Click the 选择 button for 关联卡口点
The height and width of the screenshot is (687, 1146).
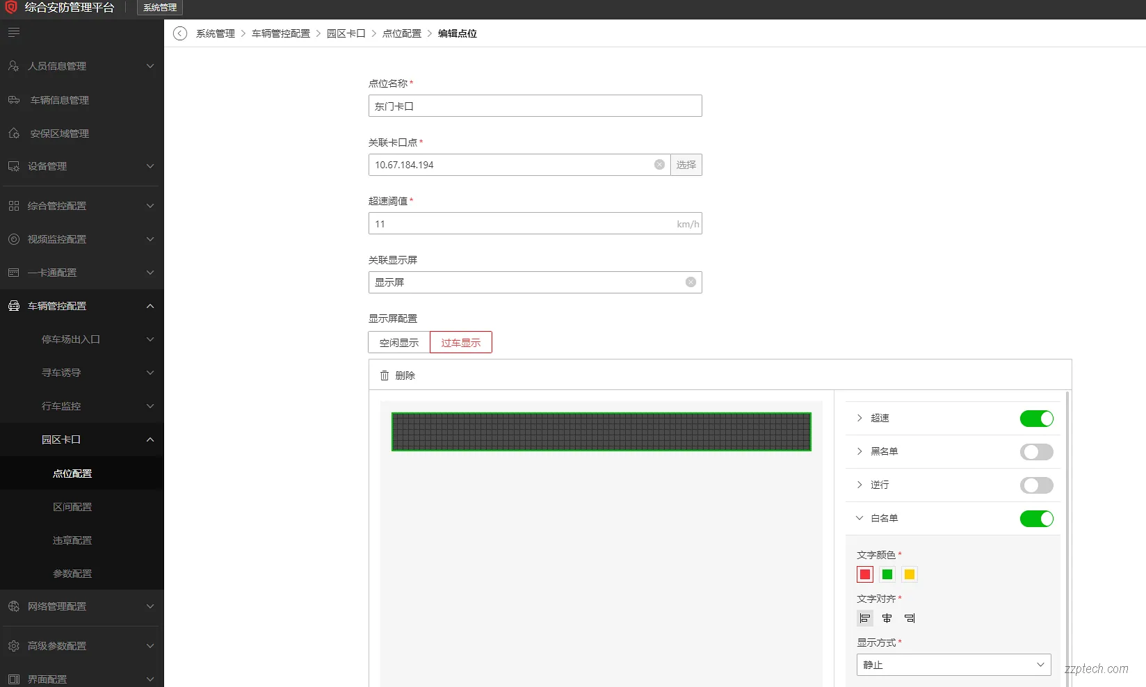[x=686, y=165]
